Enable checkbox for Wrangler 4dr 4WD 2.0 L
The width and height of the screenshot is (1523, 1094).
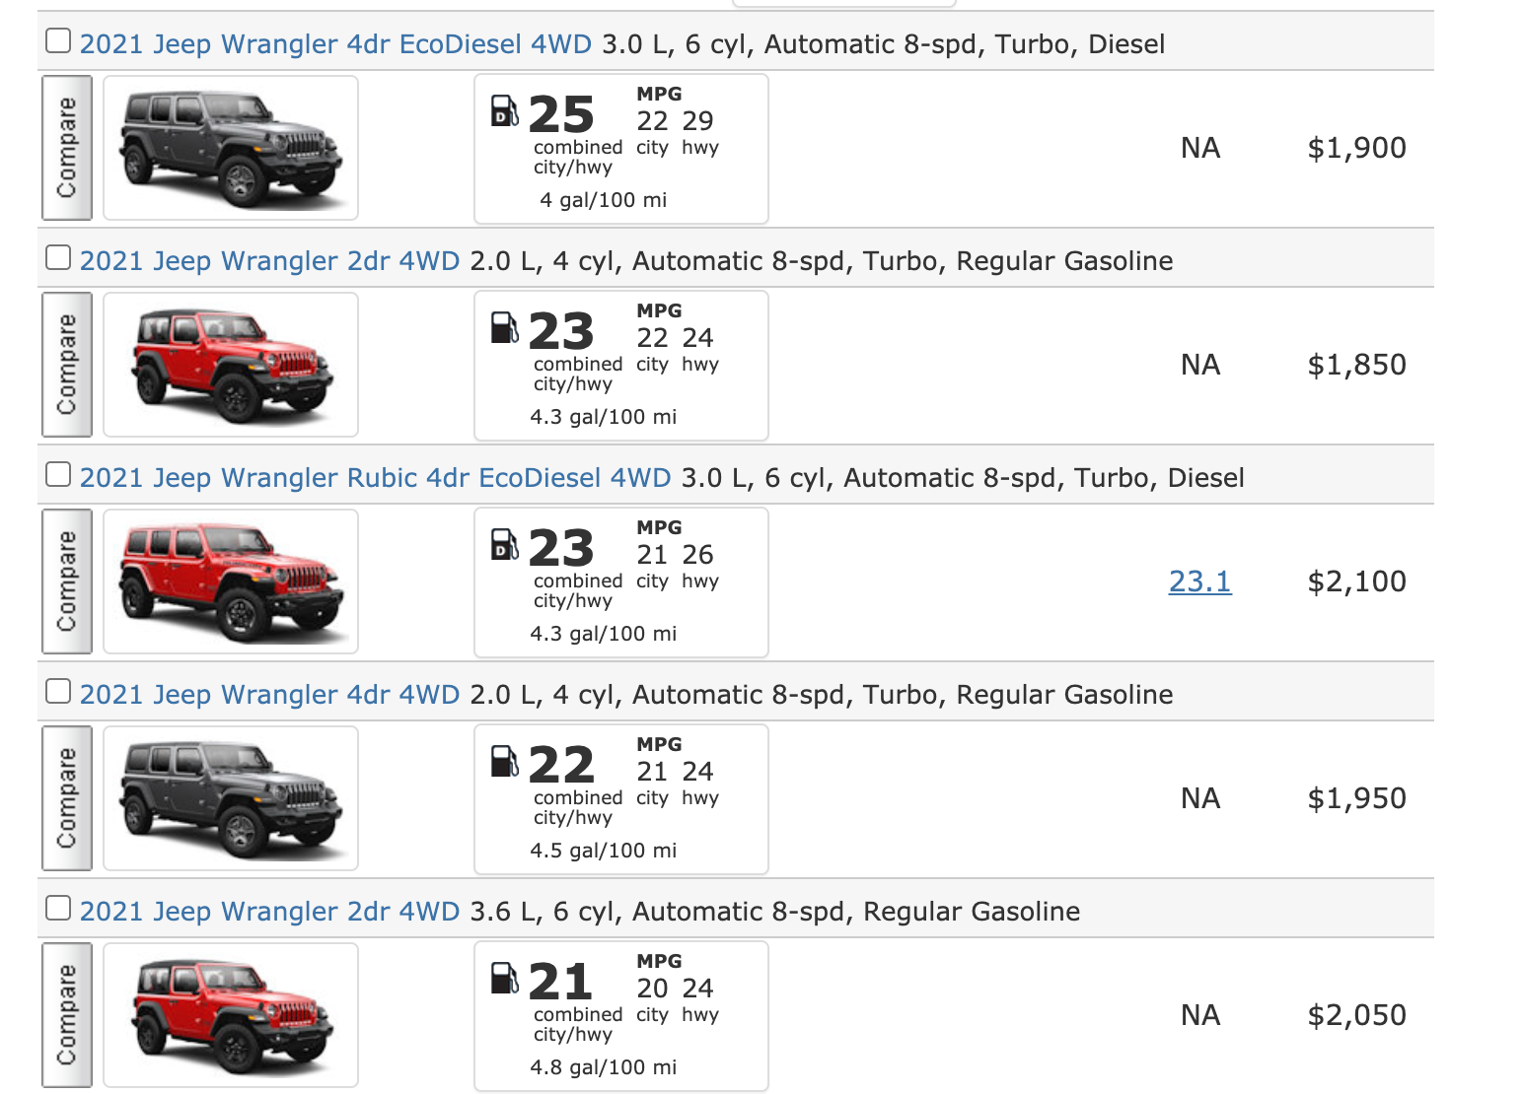tap(58, 692)
